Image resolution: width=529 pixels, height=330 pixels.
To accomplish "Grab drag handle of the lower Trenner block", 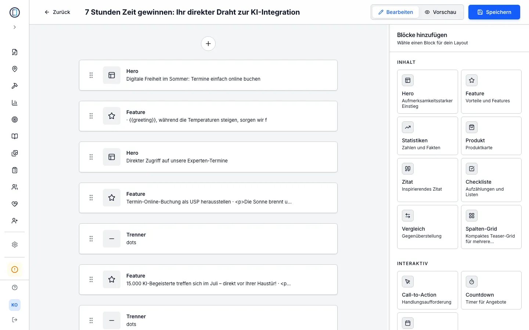I will pos(91,320).
